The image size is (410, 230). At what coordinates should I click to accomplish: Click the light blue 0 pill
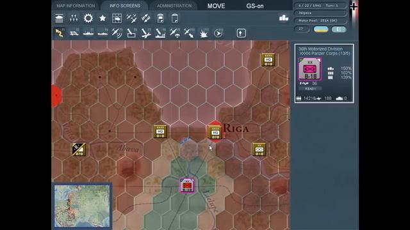click(x=339, y=29)
